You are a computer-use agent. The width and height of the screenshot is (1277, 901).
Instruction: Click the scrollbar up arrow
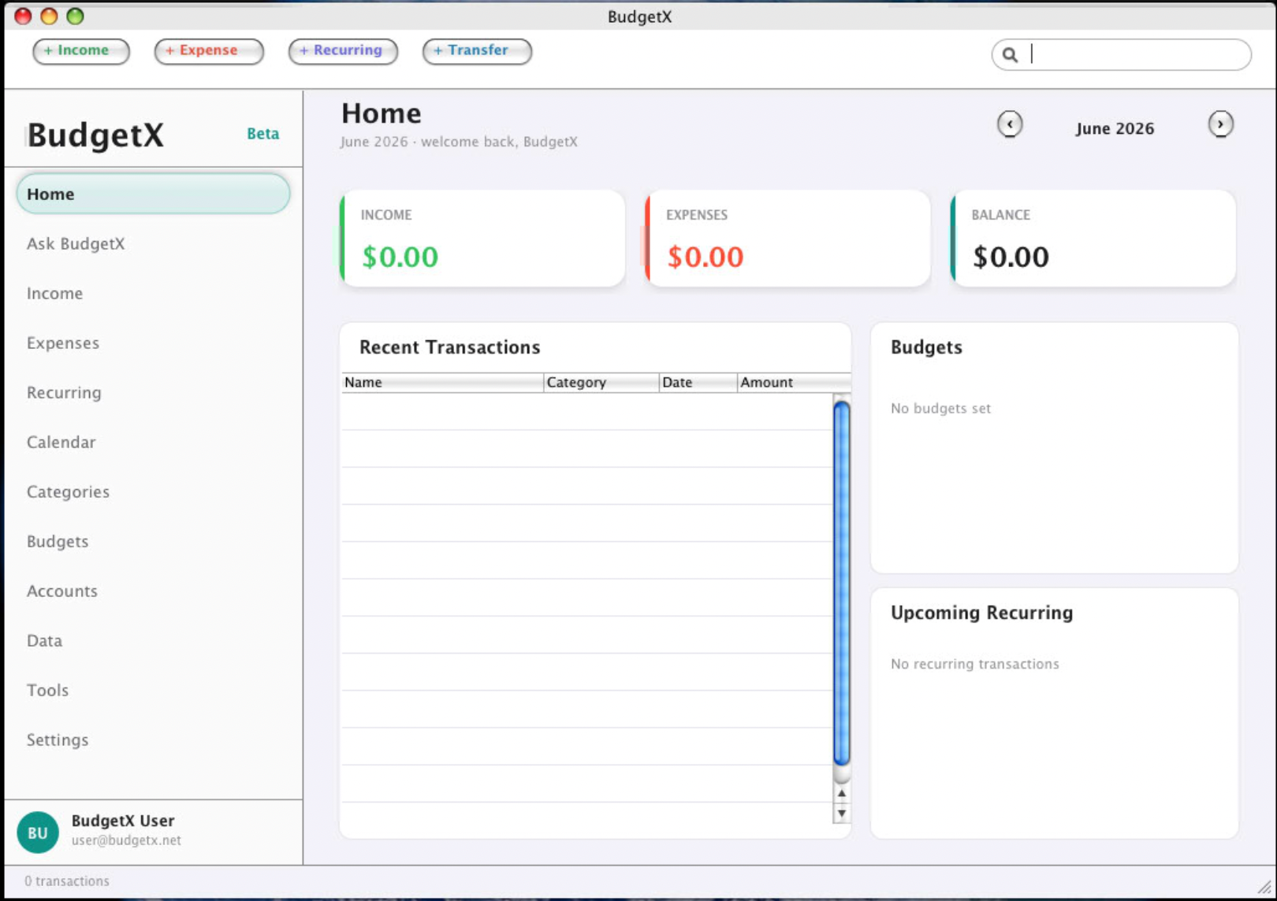(842, 793)
